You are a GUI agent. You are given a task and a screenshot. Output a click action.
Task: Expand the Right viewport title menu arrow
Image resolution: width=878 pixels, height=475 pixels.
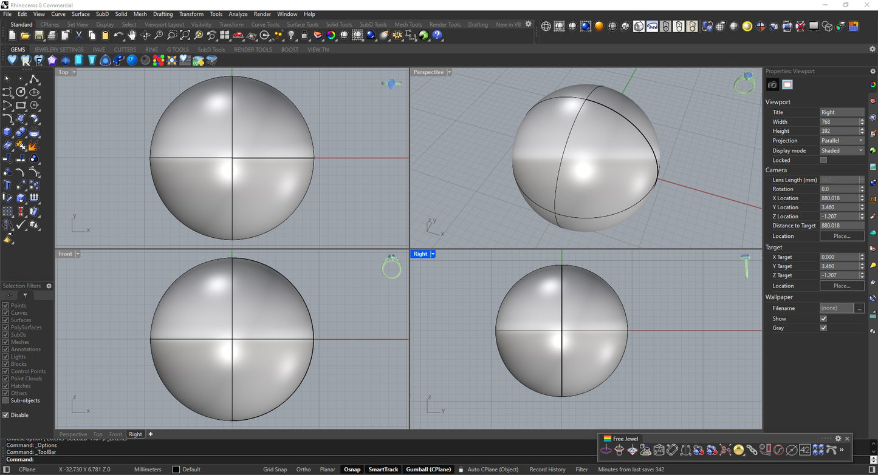tap(433, 254)
